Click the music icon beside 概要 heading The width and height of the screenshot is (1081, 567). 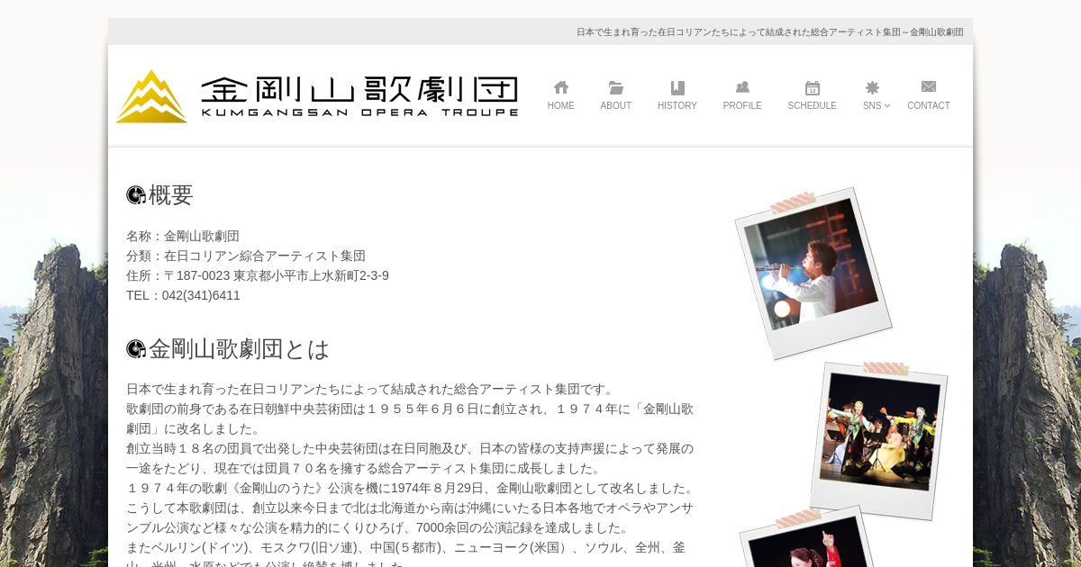[x=136, y=195]
